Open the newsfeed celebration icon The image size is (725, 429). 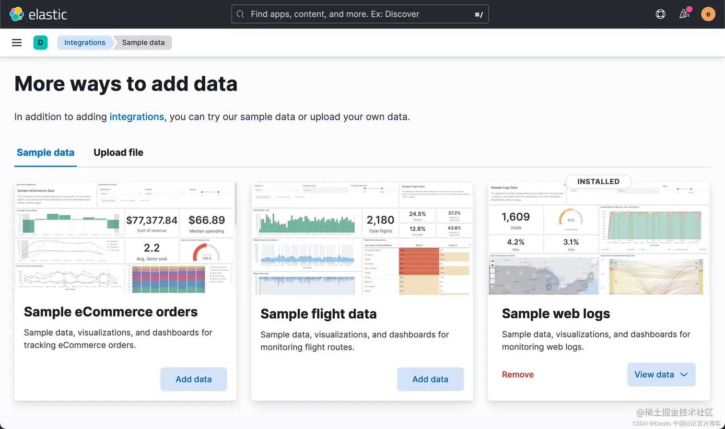click(x=685, y=14)
